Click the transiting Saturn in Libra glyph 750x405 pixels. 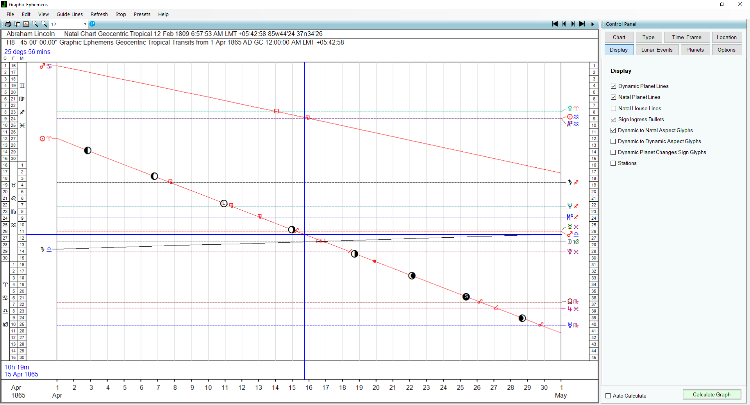(46, 249)
